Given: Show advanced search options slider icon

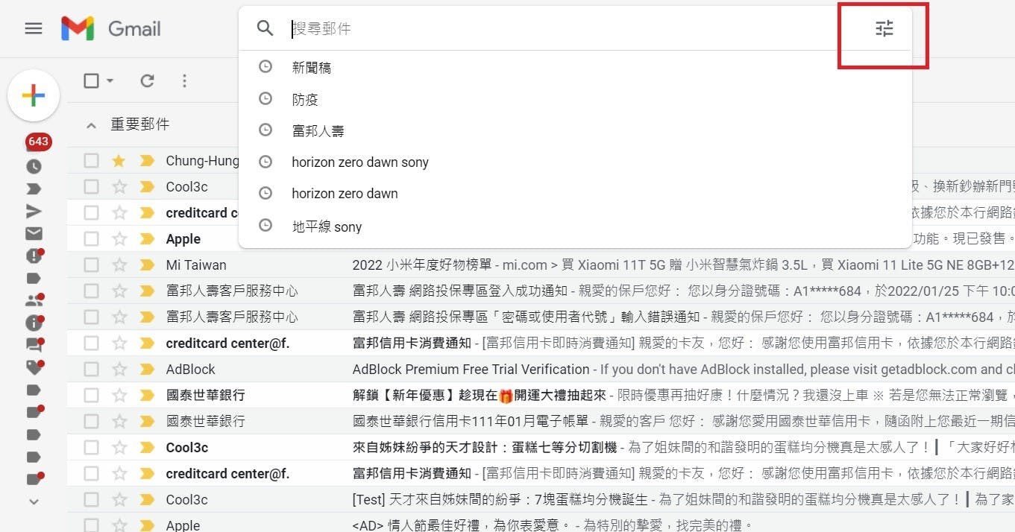Looking at the screenshot, I should coord(884,29).
